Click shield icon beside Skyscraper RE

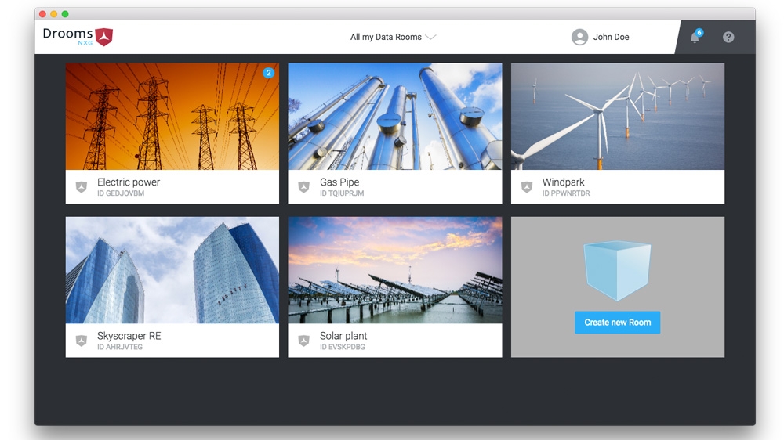click(x=81, y=341)
